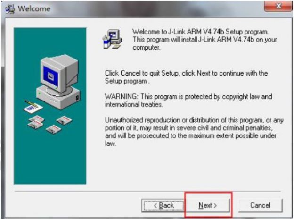The image size is (294, 219).
Task: Click the blue screen on the monitor graphic
Action: click(50, 76)
